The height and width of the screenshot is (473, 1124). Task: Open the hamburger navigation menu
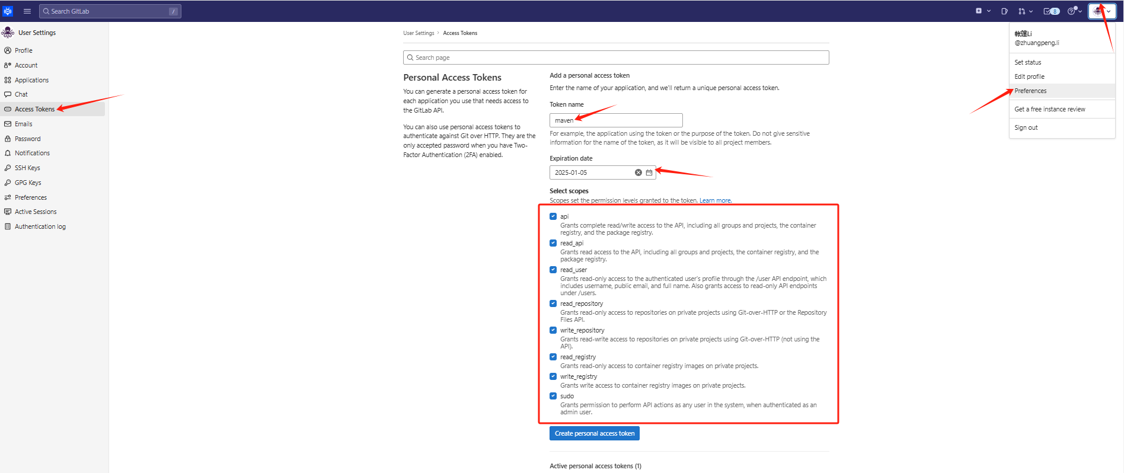27,11
